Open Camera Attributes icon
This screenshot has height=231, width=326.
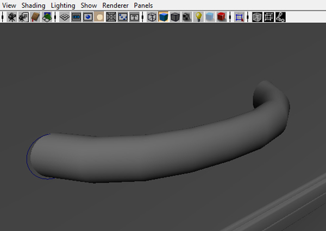(x=23, y=17)
